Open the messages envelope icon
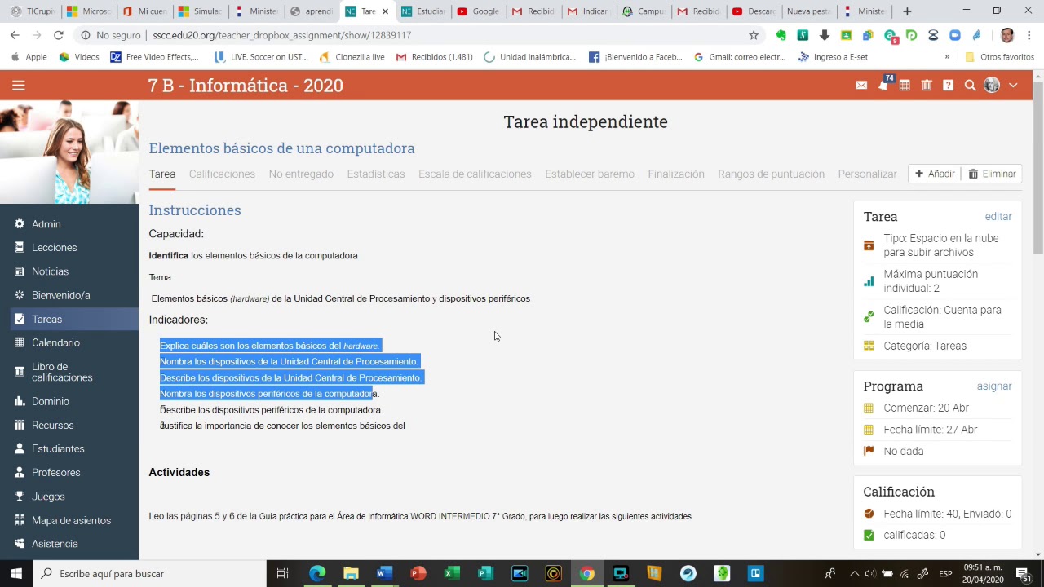The width and height of the screenshot is (1044, 587). pos(861,86)
